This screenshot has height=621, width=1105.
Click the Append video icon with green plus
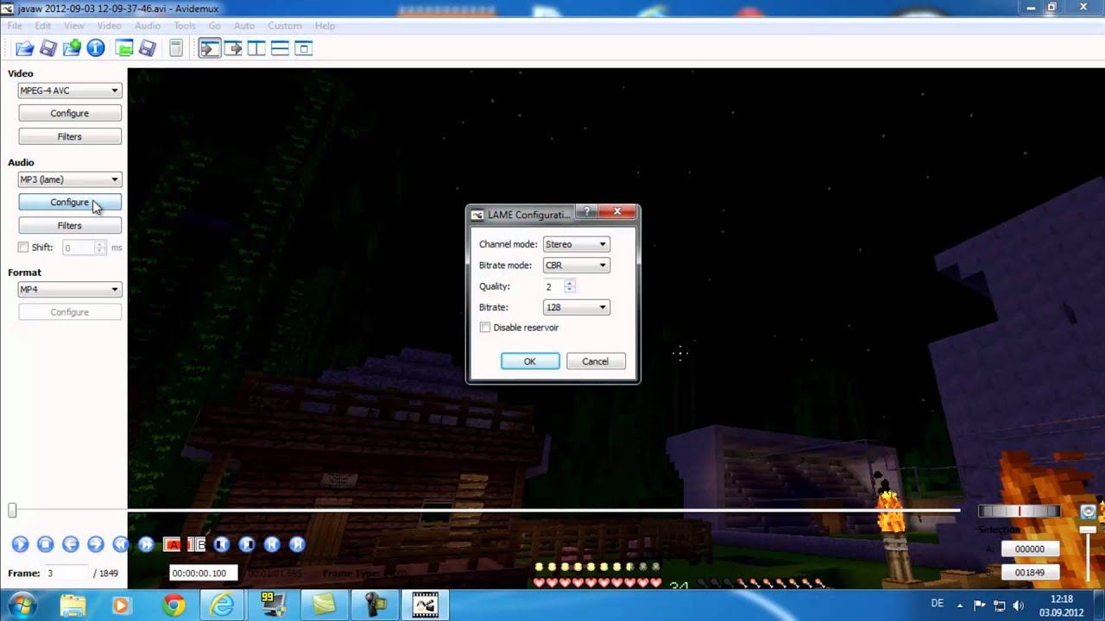72,48
